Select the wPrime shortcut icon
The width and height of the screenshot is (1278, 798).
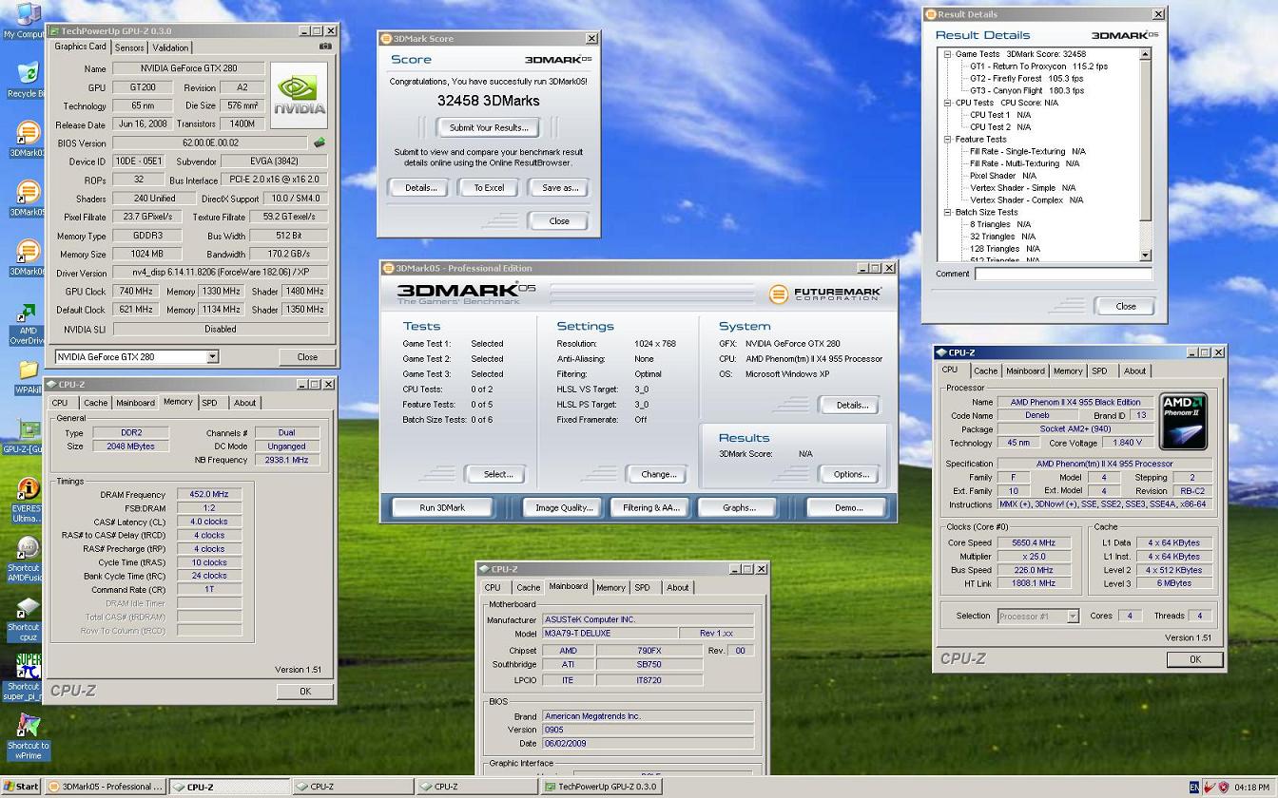tap(28, 736)
